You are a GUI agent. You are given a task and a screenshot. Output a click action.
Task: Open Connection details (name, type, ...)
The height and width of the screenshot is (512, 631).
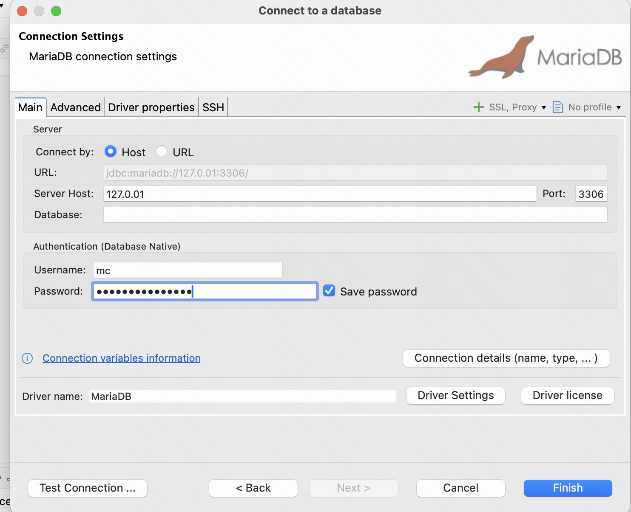[506, 358]
